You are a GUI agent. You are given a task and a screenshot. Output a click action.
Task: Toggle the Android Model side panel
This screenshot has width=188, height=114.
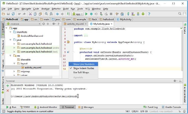pyautogui.click(x=185, y=93)
